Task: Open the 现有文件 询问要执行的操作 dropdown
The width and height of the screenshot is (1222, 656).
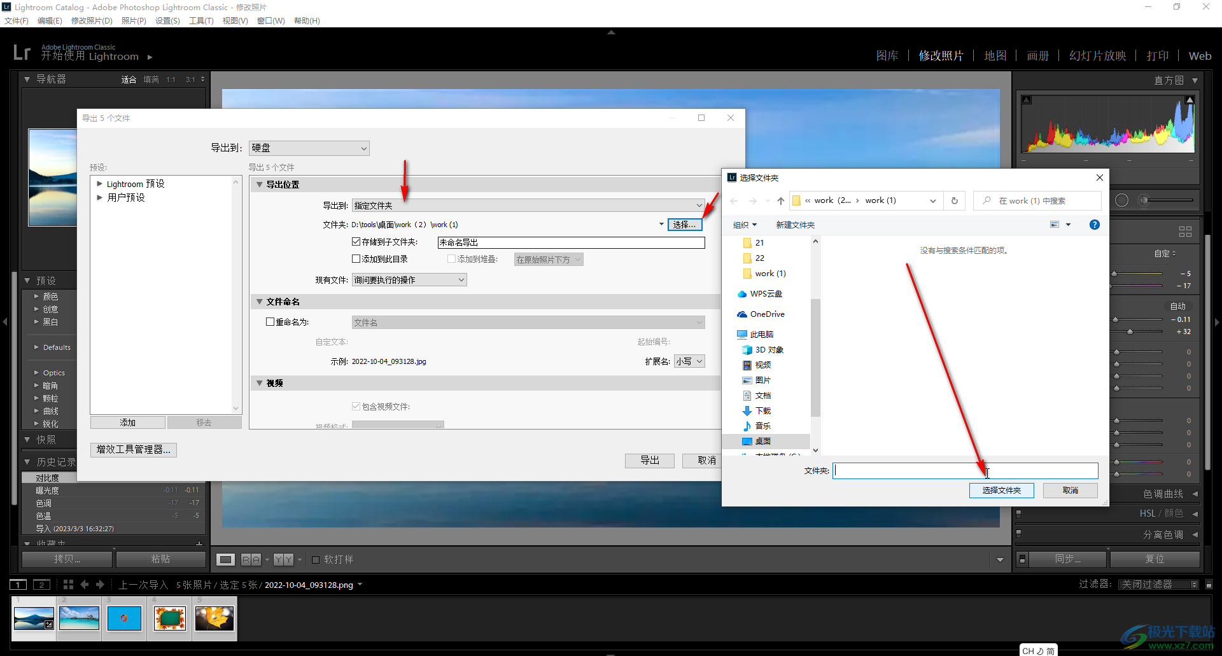Action: click(409, 280)
